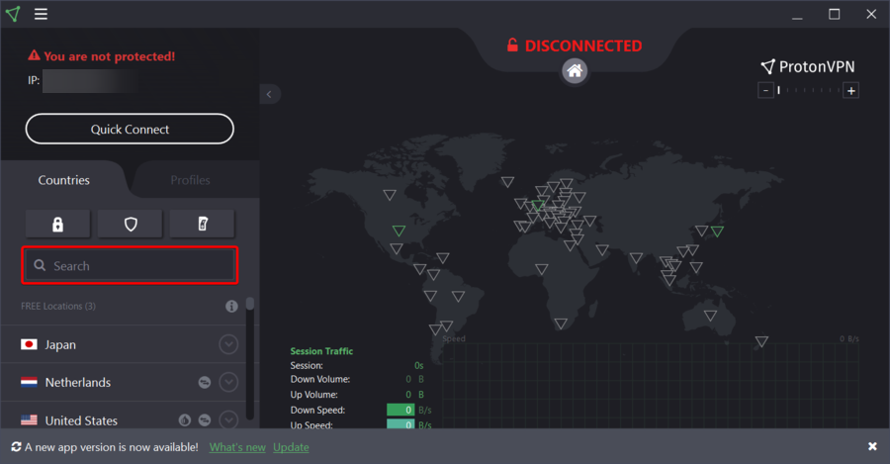
Task: Click the Down Speed value bar
Action: [400, 410]
